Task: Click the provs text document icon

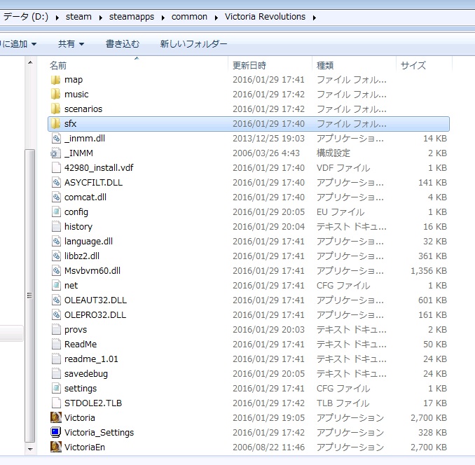Action: (56, 329)
